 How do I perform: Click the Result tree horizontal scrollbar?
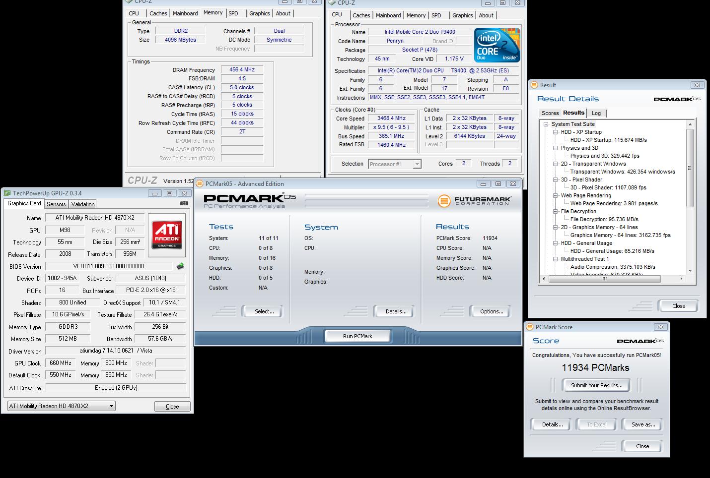[604, 279]
